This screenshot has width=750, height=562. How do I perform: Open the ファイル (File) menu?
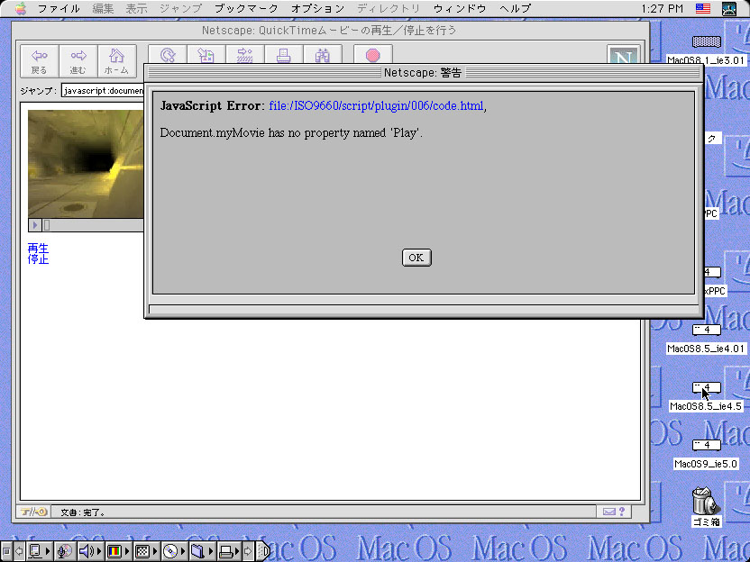coord(59,9)
